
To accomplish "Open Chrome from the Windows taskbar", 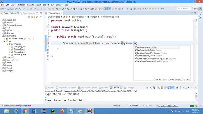I will click(25, 111).
